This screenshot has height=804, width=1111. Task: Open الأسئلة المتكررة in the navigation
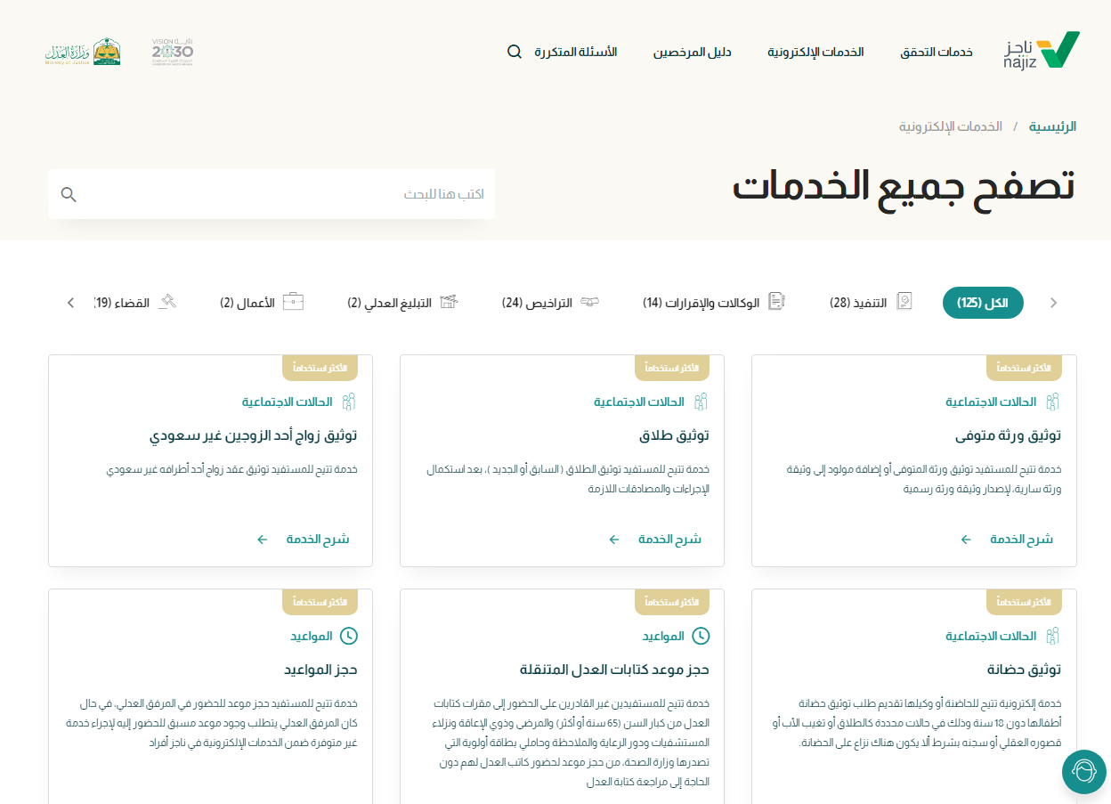point(576,52)
